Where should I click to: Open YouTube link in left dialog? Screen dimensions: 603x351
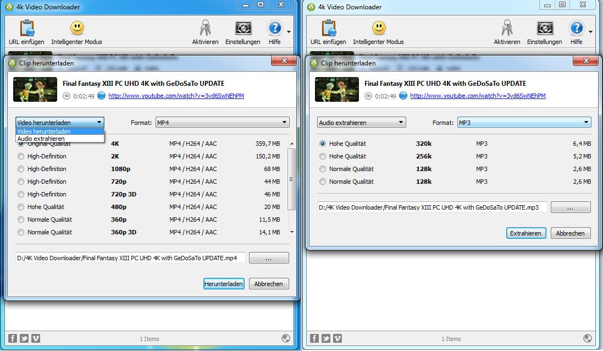point(176,96)
